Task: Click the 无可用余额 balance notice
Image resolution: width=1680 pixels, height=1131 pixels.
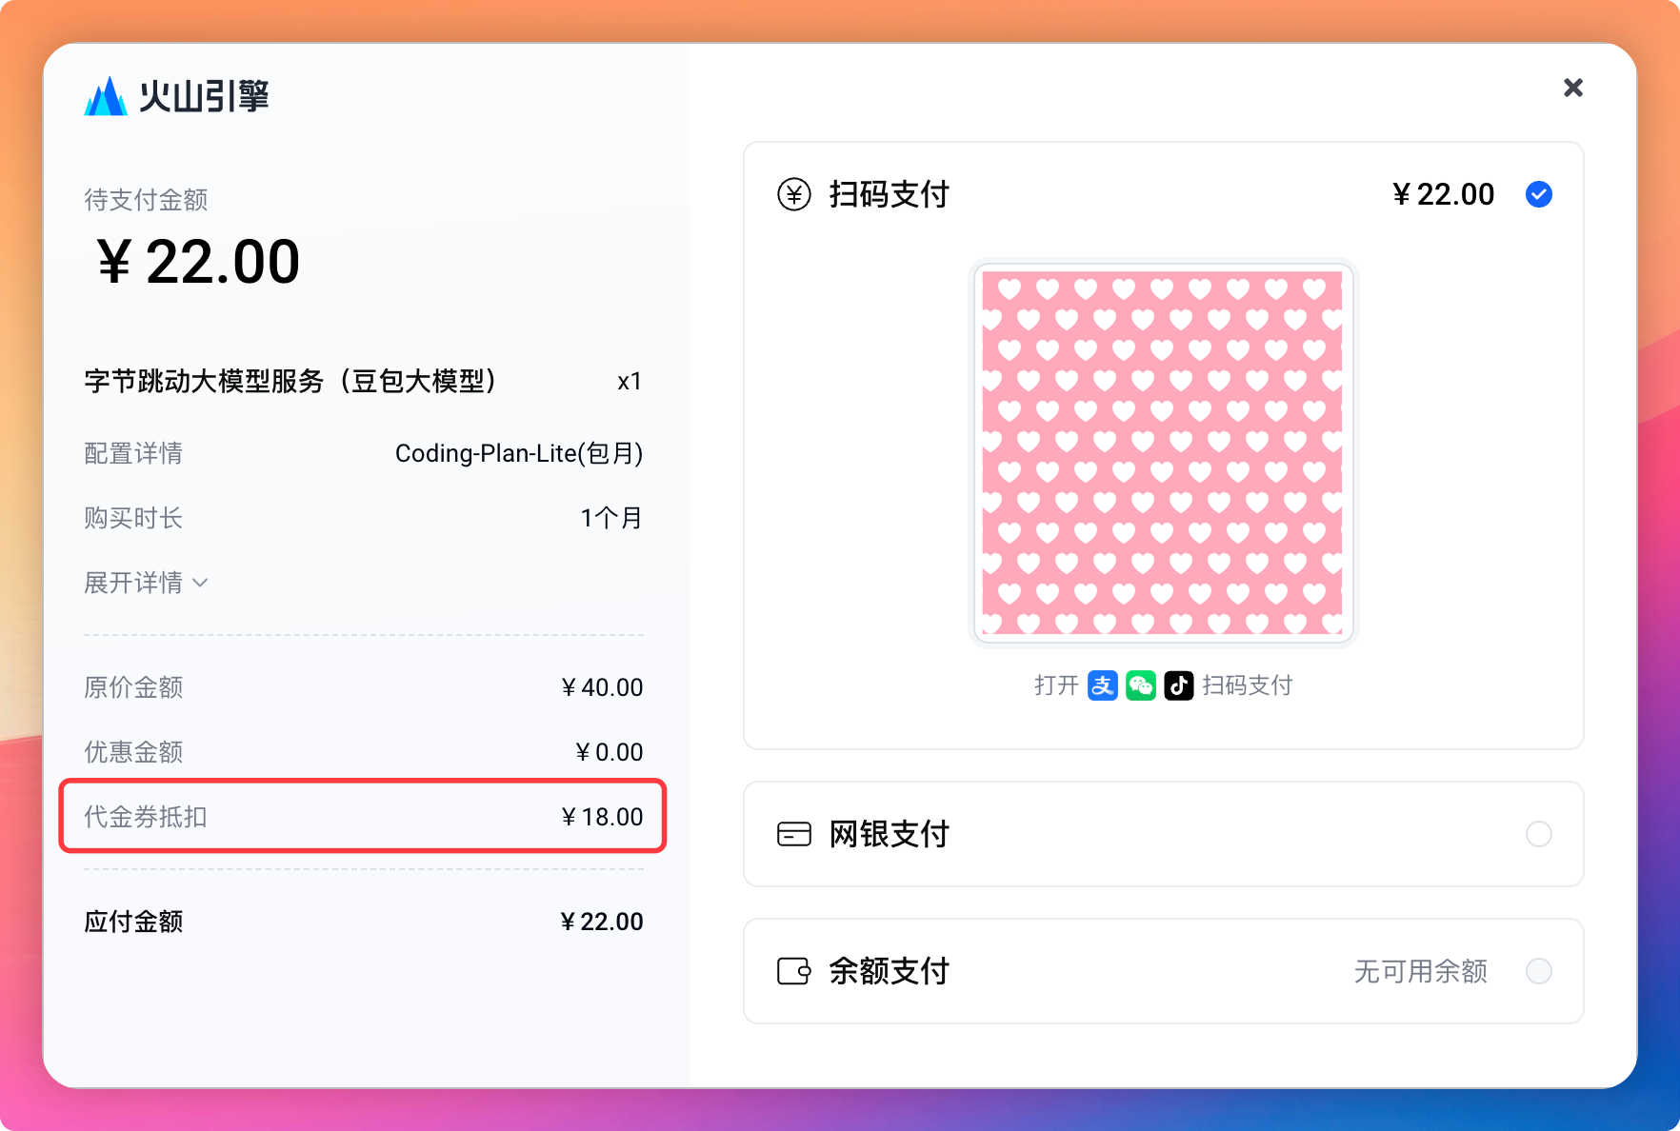Action: point(1420,971)
